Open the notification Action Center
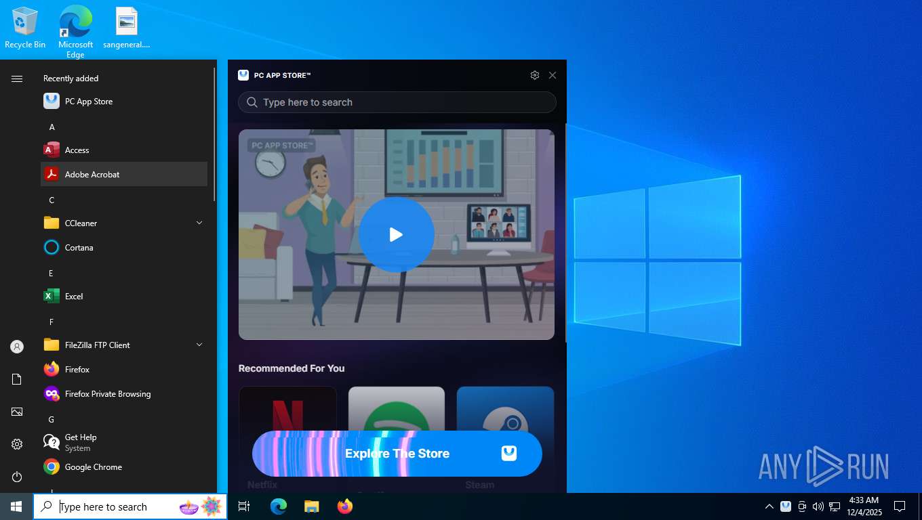The width and height of the screenshot is (922, 520). (x=900, y=506)
